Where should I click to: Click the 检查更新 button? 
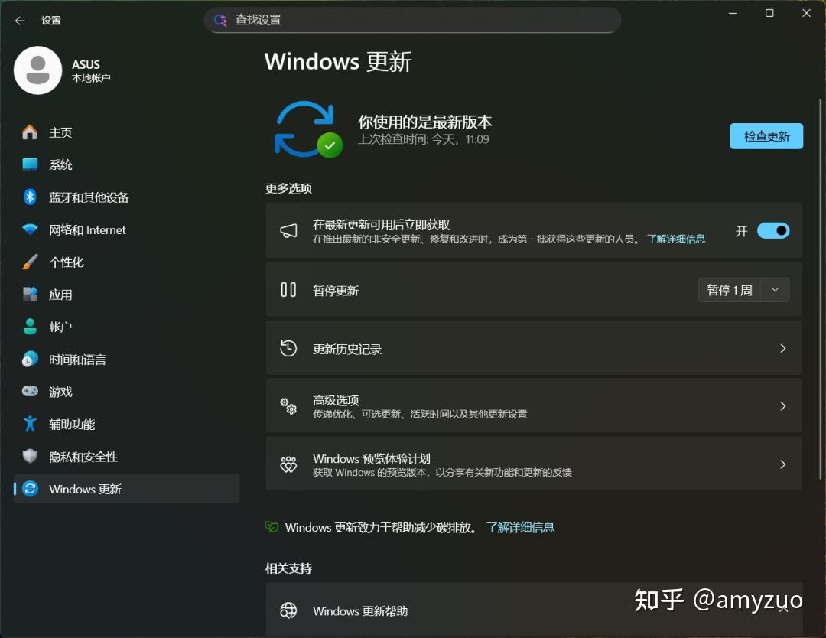[x=766, y=135]
